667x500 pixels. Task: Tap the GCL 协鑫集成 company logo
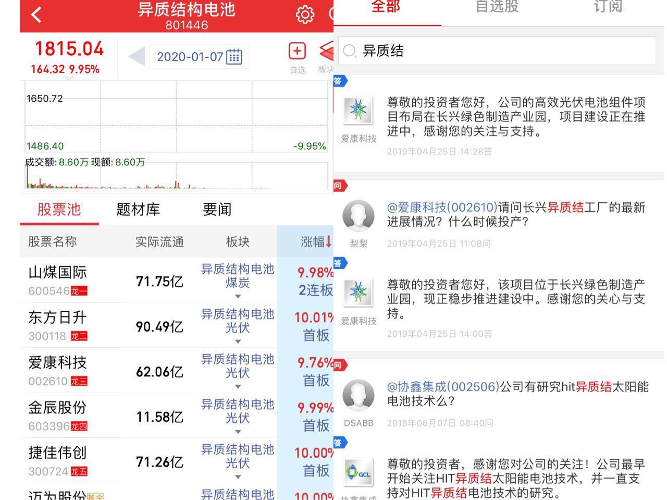click(359, 472)
